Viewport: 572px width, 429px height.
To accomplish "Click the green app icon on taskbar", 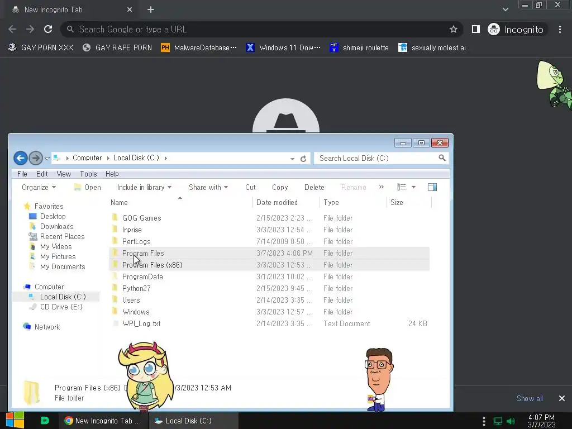I will 45,421.
